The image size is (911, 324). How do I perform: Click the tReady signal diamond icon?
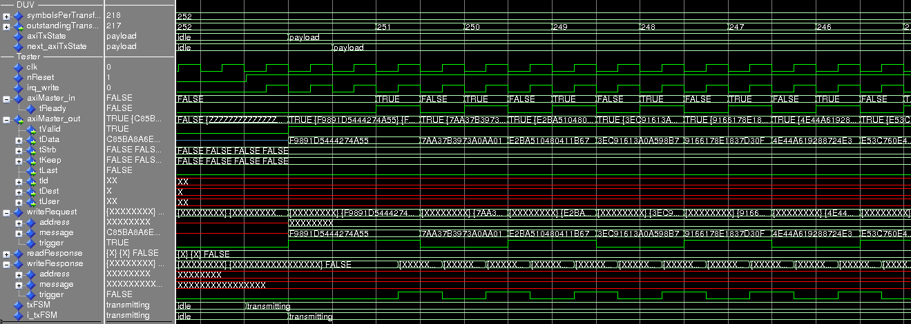point(31,108)
